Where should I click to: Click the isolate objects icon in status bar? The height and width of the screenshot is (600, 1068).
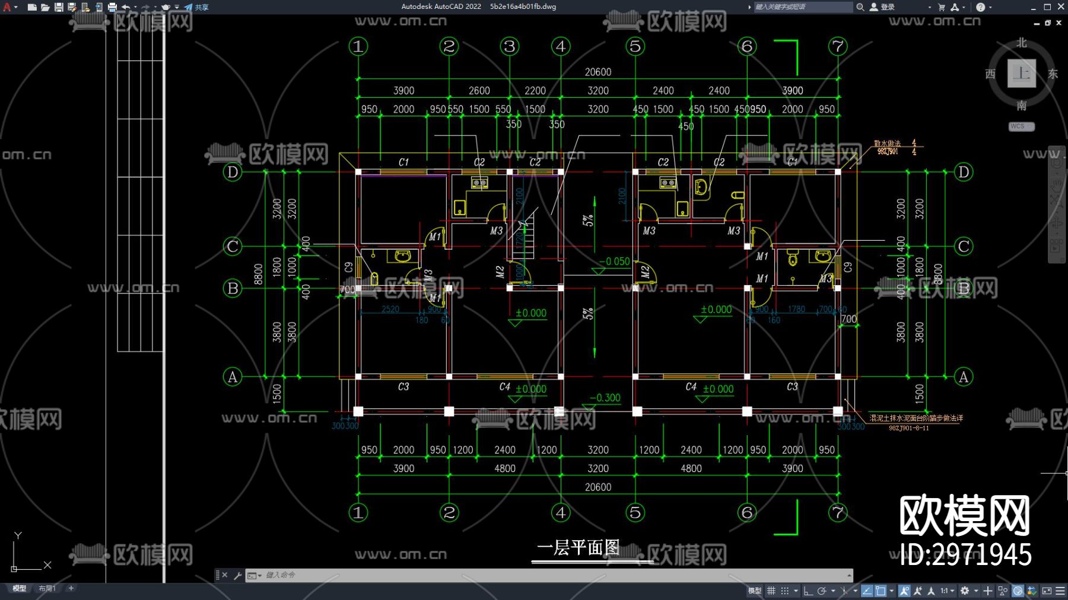tap(1002, 591)
